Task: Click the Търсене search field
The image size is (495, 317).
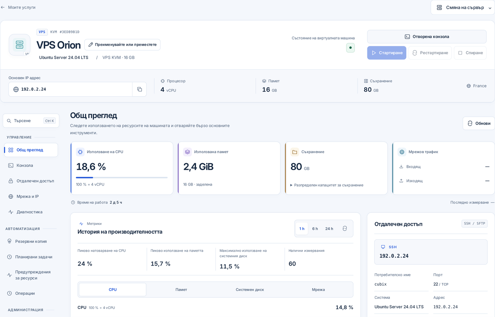Action: coord(31,121)
